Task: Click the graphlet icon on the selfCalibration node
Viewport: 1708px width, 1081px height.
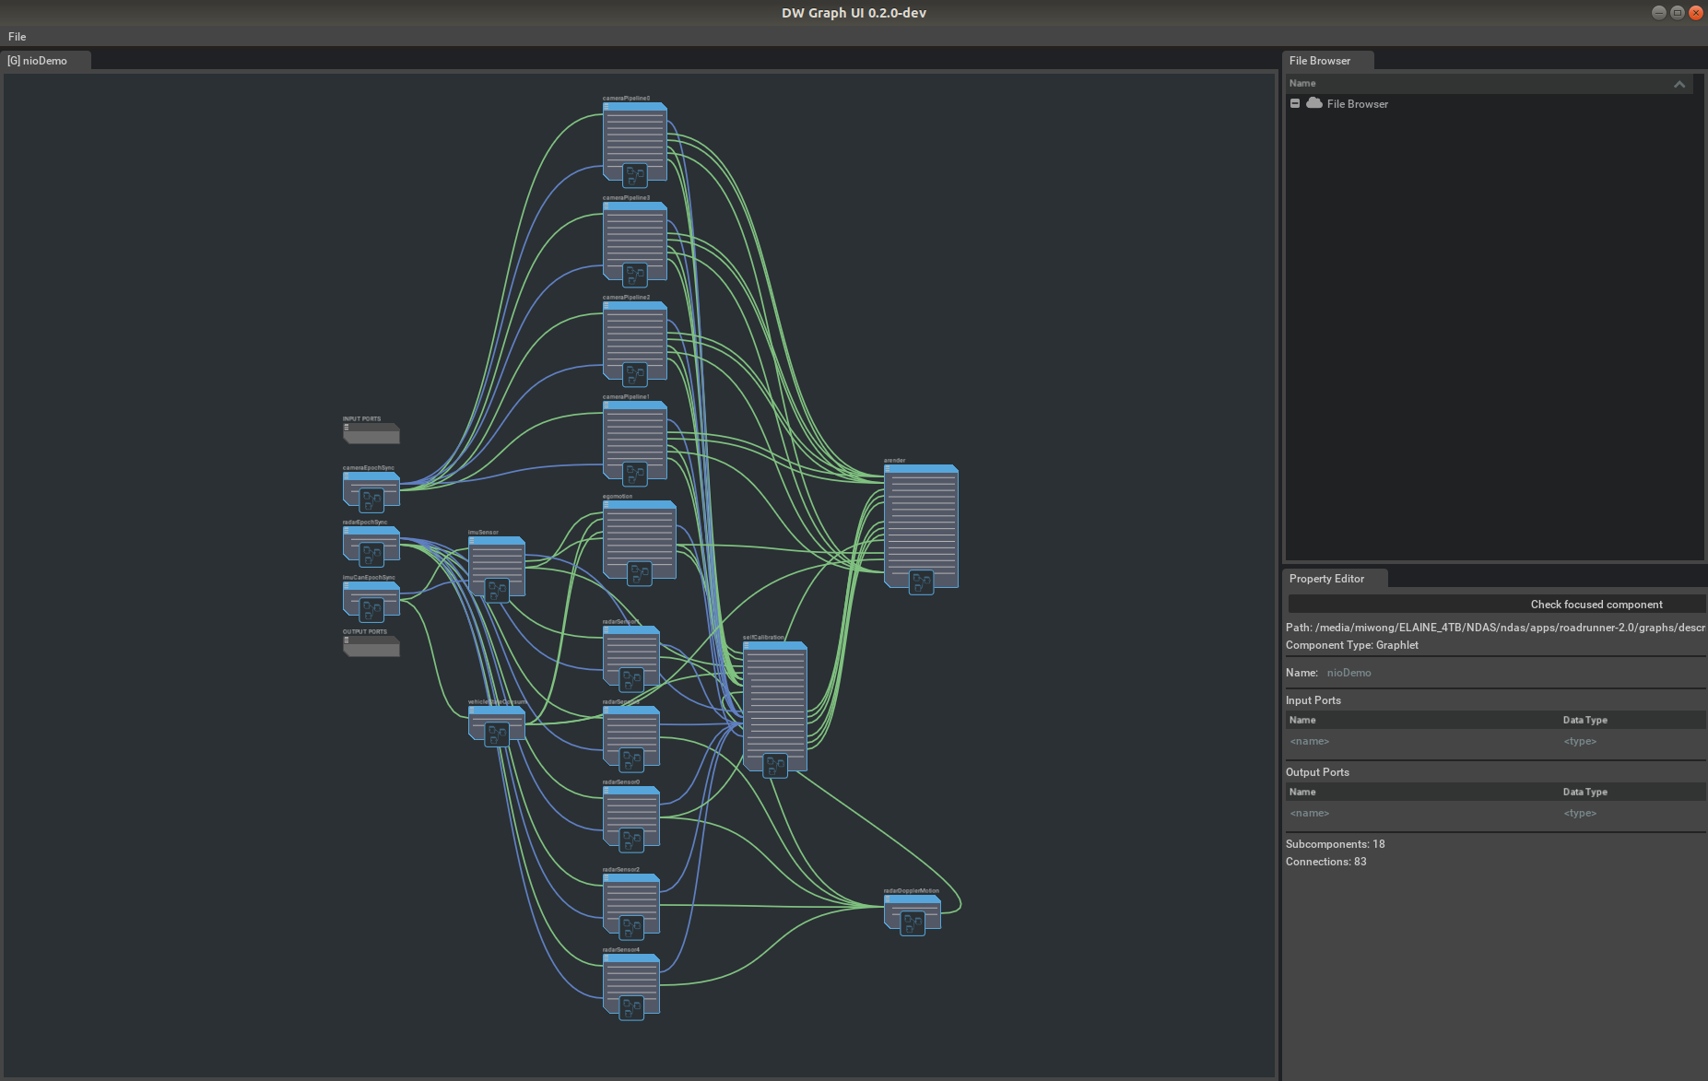Action: [x=774, y=764]
